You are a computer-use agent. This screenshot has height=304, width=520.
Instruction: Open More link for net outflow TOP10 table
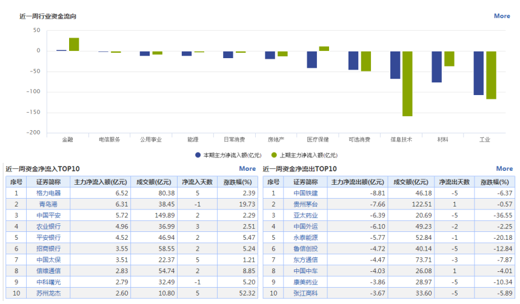(504, 169)
